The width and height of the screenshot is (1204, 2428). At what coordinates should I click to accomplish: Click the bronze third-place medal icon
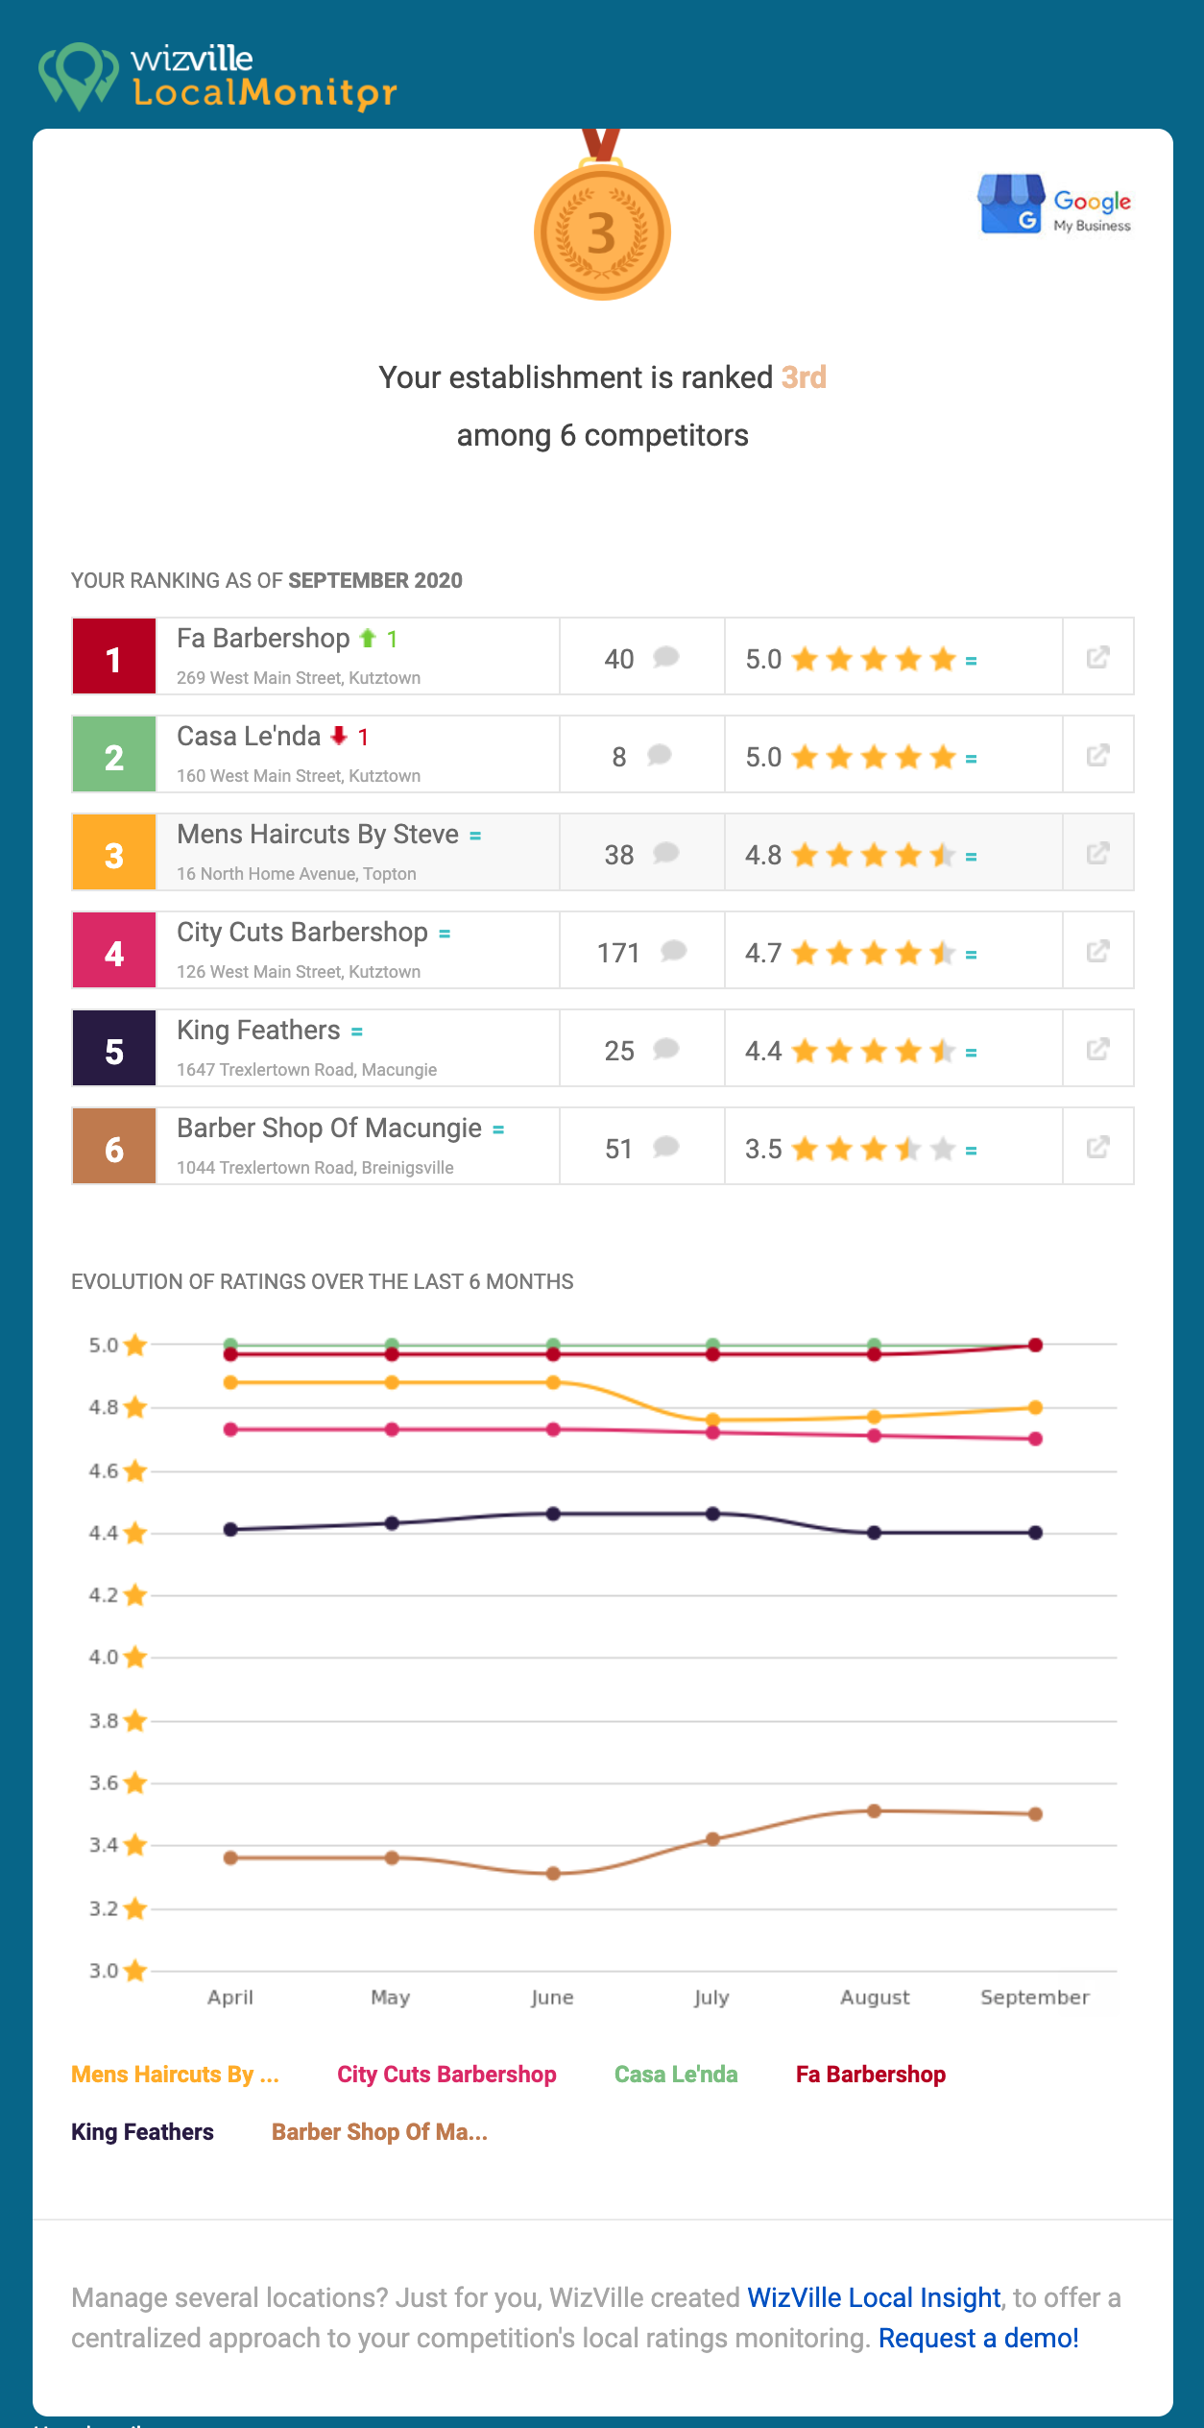click(x=602, y=231)
